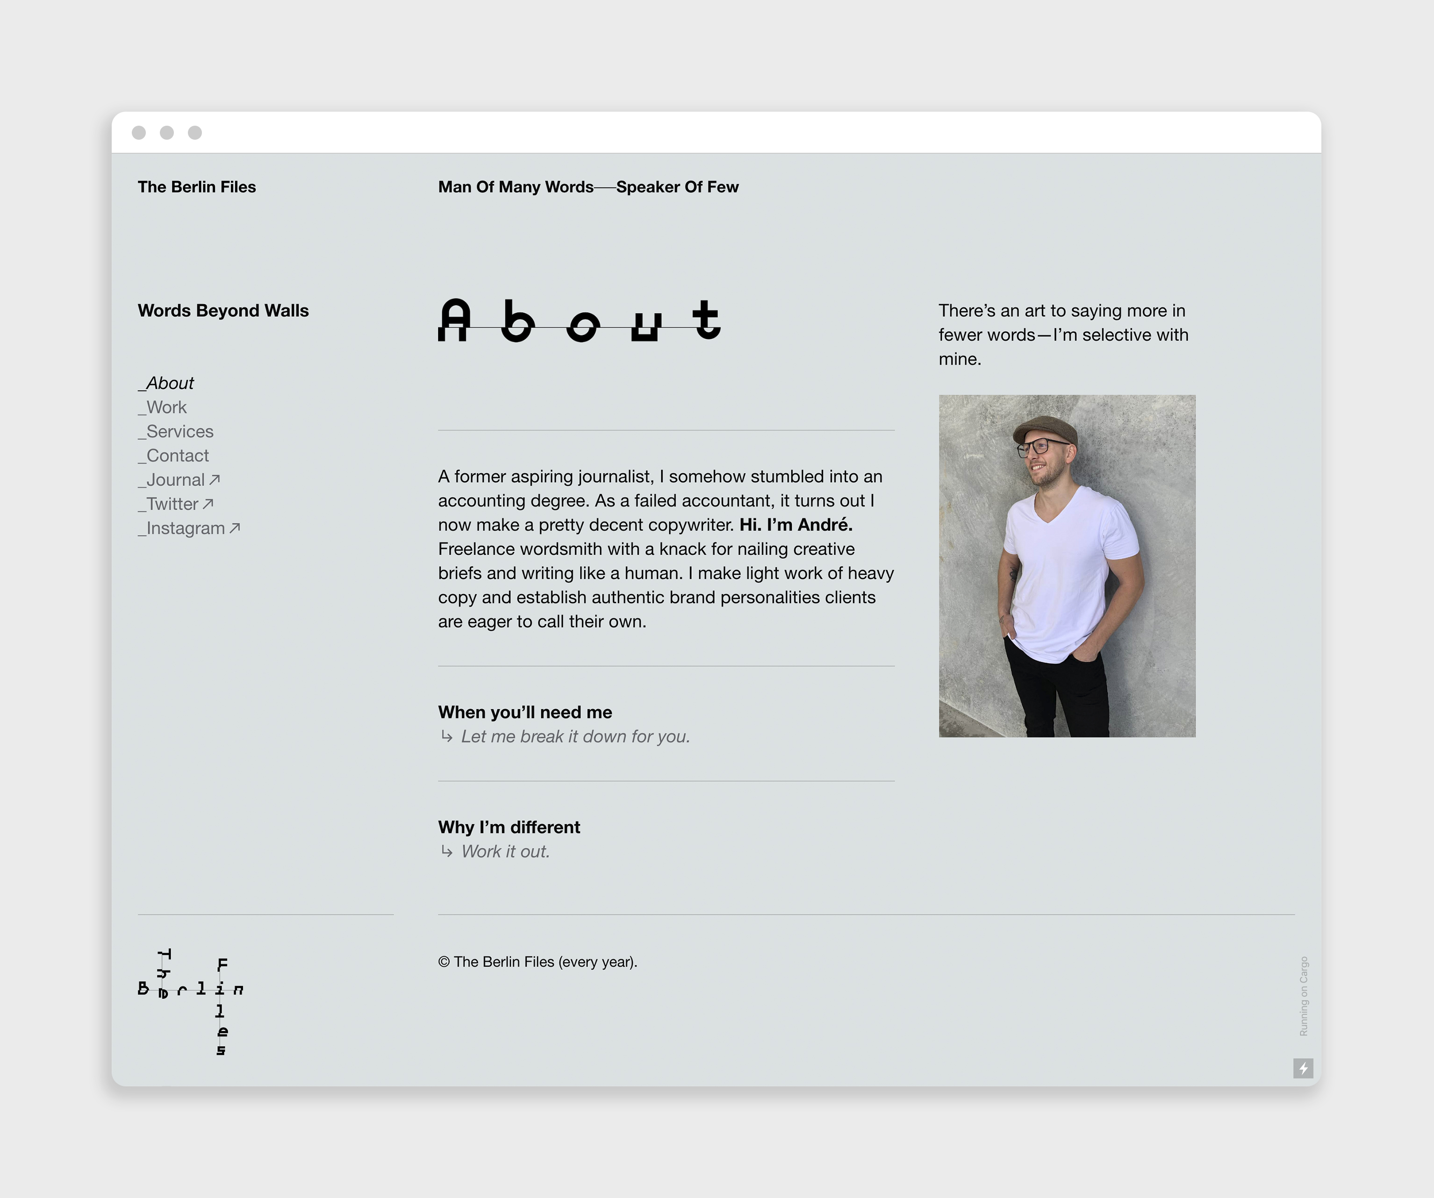Expand 'When you'll need me' section
The image size is (1434, 1198).
(x=524, y=712)
